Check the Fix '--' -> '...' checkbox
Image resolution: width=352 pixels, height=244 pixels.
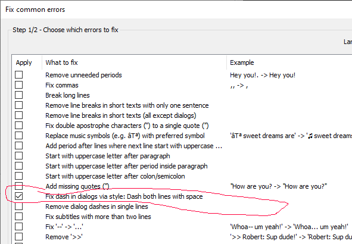[19, 227]
